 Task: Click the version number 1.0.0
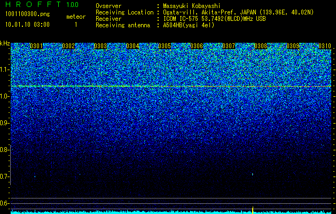pyautogui.click(x=73, y=5)
